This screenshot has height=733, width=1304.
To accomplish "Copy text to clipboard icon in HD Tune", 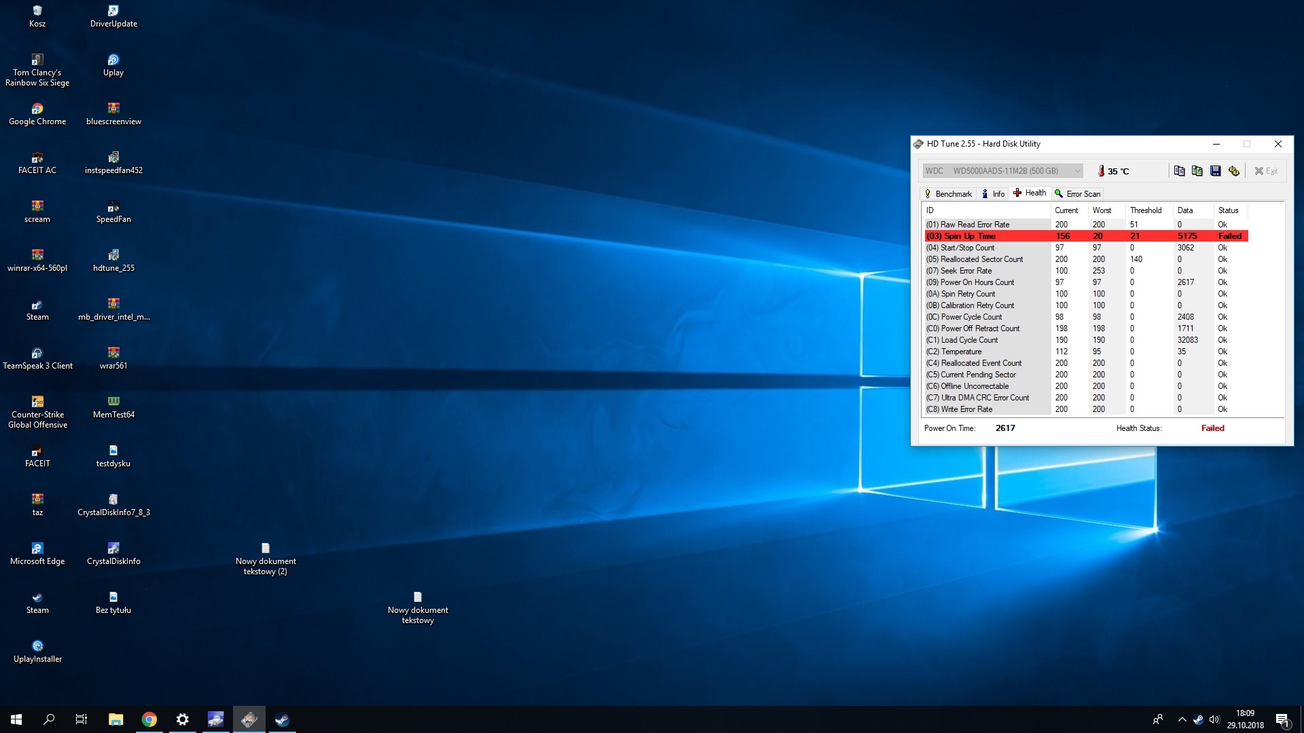I will (x=1179, y=171).
